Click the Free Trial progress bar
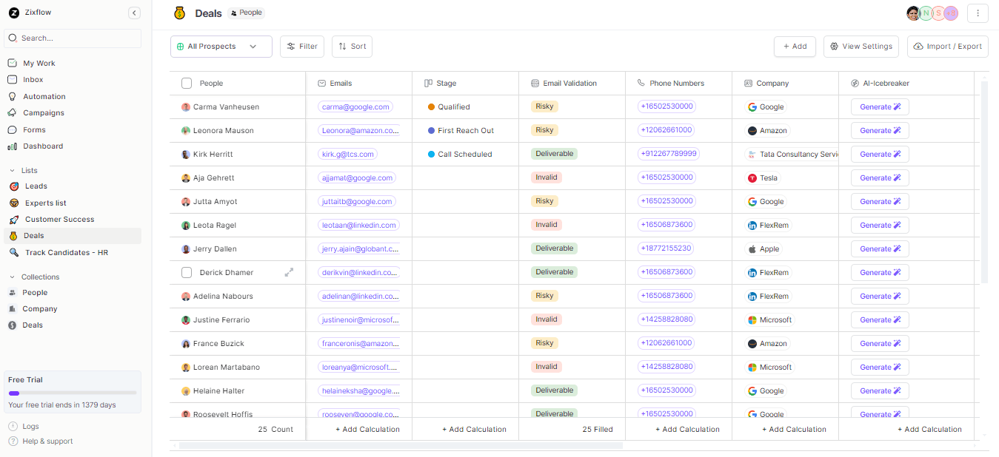999x457 pixels. coord(72,393)
